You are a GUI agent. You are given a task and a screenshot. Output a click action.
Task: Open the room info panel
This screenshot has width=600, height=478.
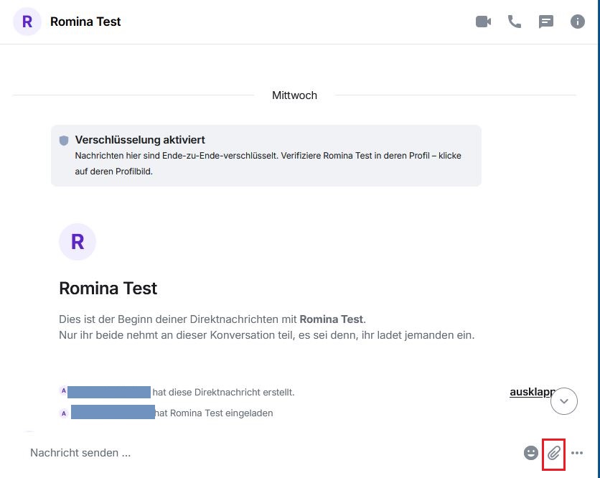pos(578,22)
